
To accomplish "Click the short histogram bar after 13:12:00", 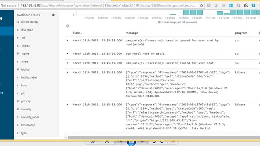I will [x=227, y=14].
